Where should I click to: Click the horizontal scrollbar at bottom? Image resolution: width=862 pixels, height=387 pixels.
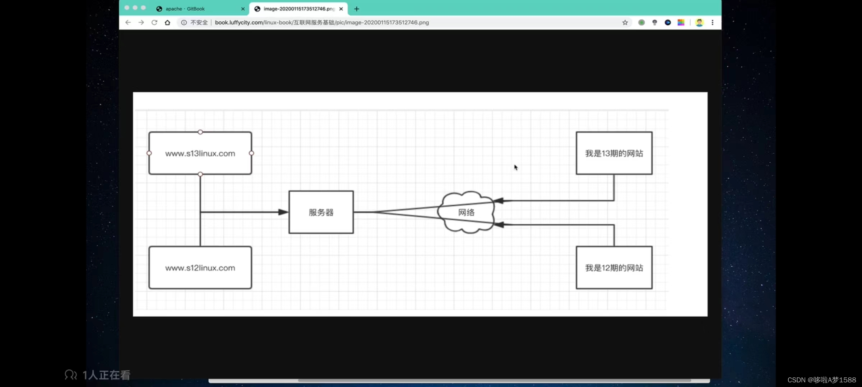pos(494,381)
